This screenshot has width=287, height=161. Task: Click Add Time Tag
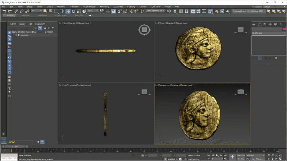(194, 159)
